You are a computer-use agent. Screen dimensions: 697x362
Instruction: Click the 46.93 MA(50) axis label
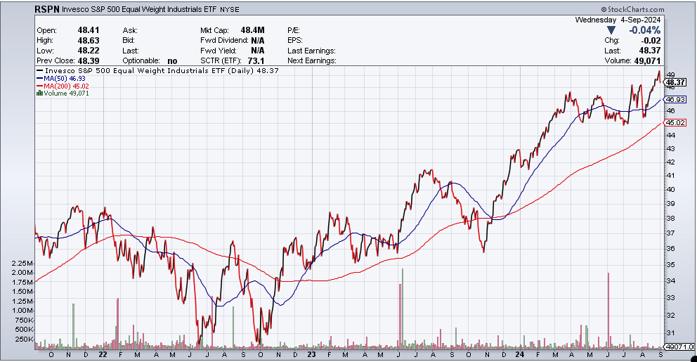(x=675, y=100)
